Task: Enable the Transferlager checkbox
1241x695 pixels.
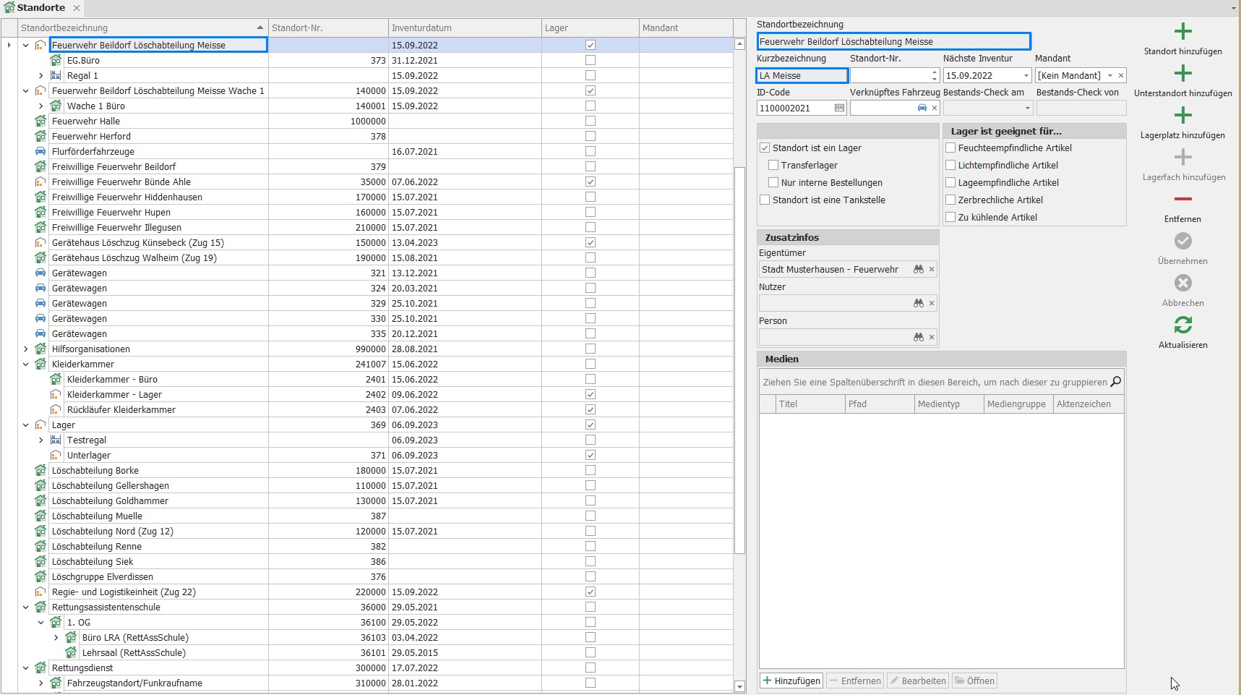Action: (x=773, y=166)
